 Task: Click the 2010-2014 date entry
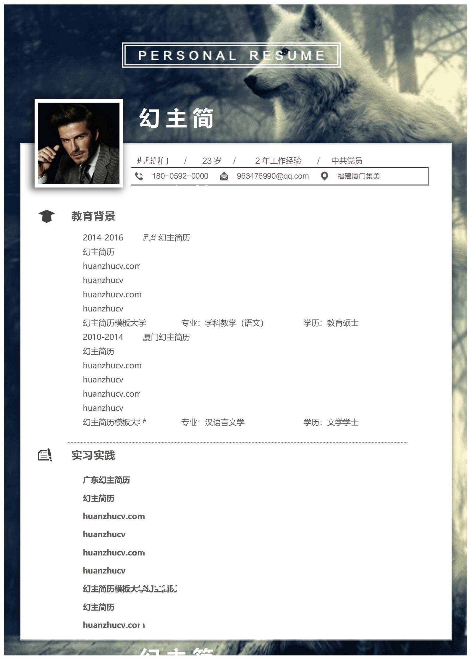[x=103, y=337]
